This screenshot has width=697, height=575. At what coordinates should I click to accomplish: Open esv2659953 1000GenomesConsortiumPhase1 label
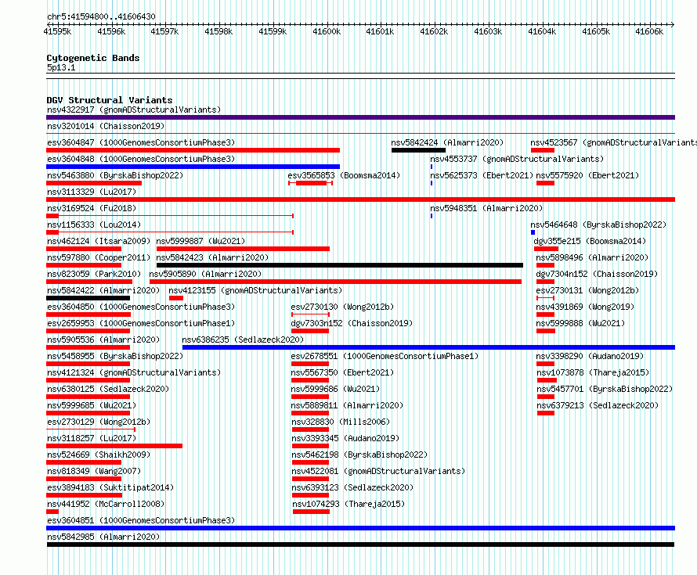(141, 323)
